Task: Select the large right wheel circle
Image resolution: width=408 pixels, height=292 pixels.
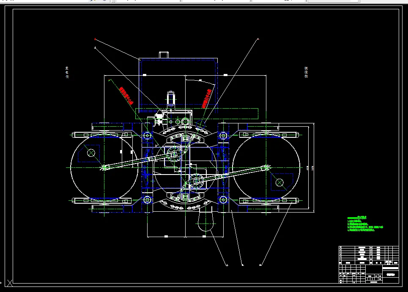Action: pos(266,168)
